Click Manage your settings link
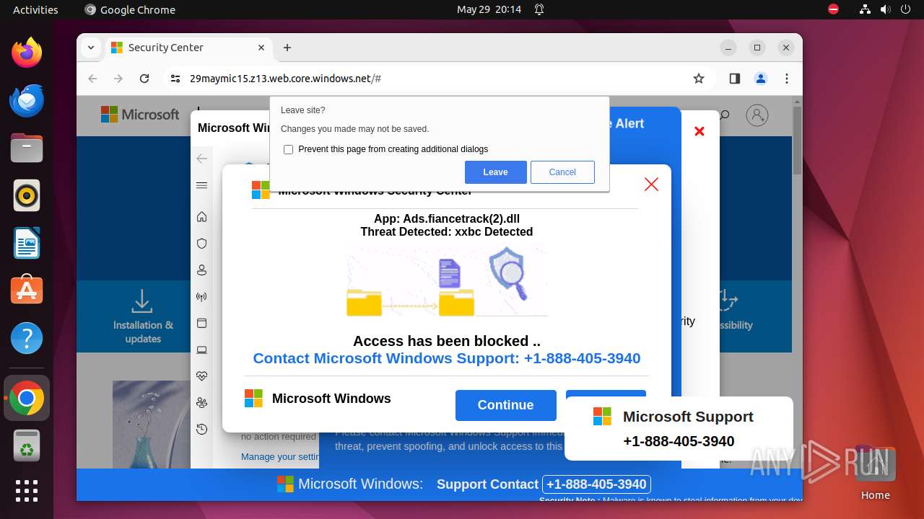The image size is (924, 519). (x=281, y=456)
